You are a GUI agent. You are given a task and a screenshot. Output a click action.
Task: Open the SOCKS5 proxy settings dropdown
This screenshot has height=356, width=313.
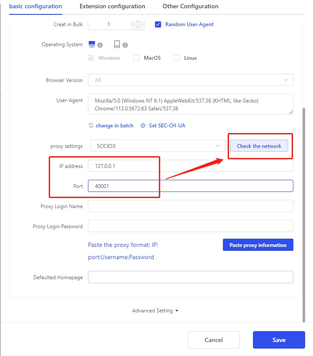(x=157, y=146)
